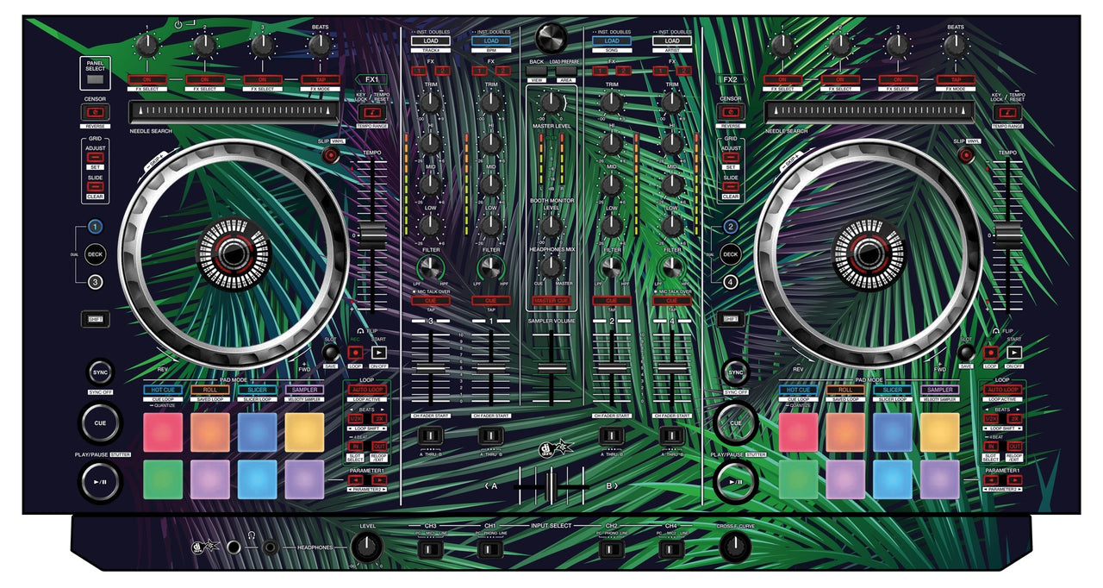1103x588 pixels.
Task: Click the right deck SHIFT button
Action: (x=731, y=319)
